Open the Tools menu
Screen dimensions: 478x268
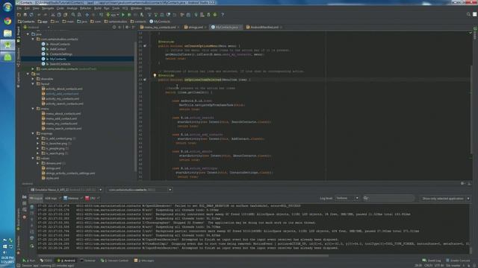(x=116, y=8)
